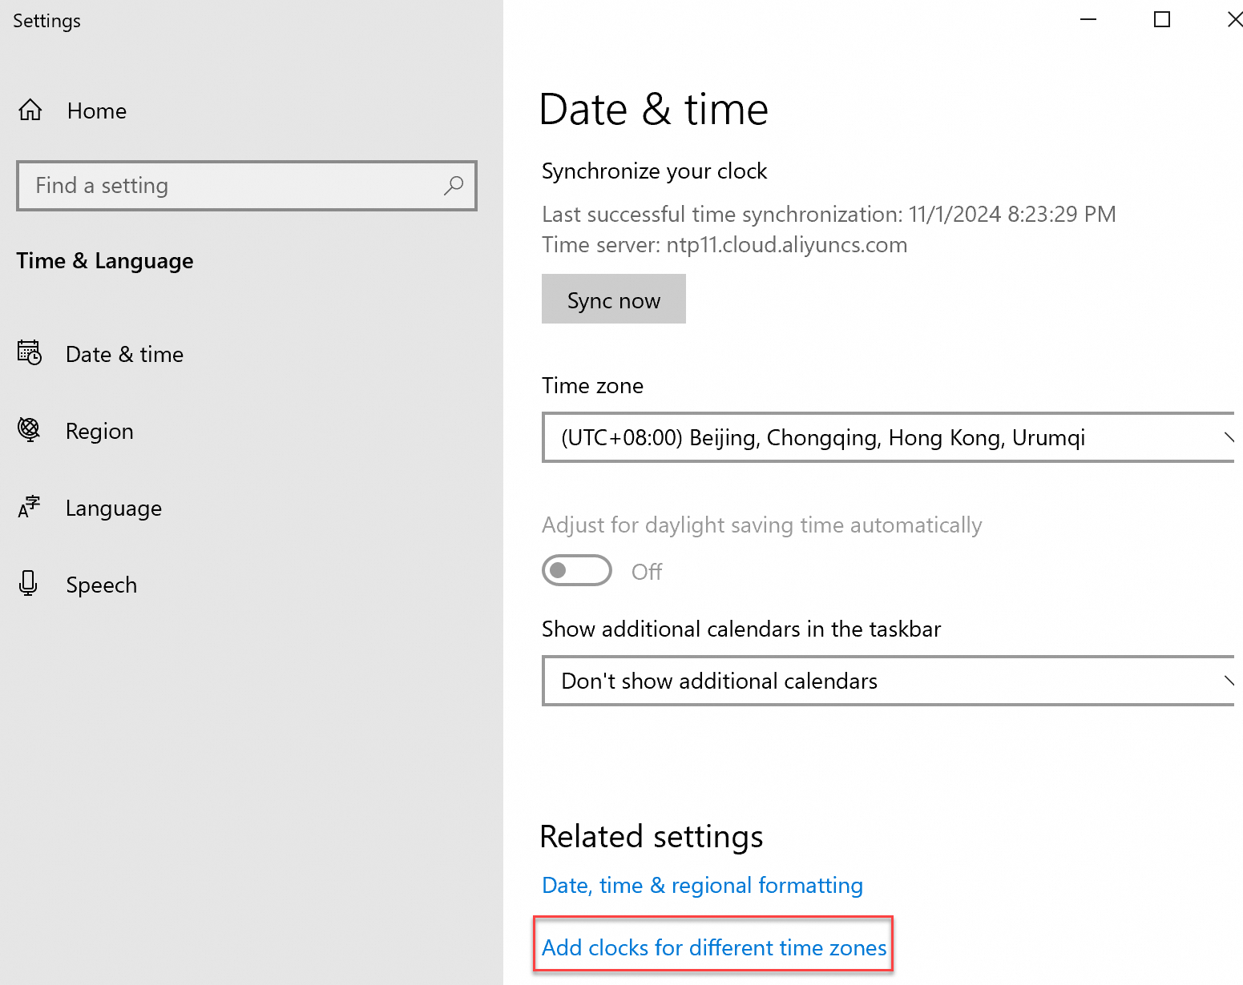Click the Home house icon

[30, 110]
